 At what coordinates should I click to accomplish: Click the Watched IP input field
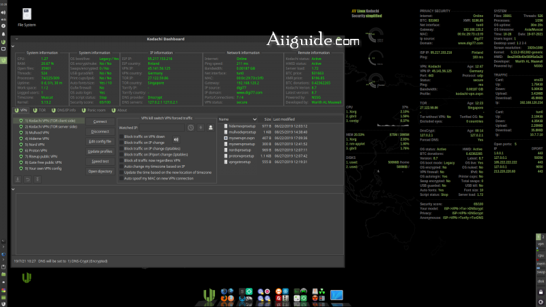162,128
